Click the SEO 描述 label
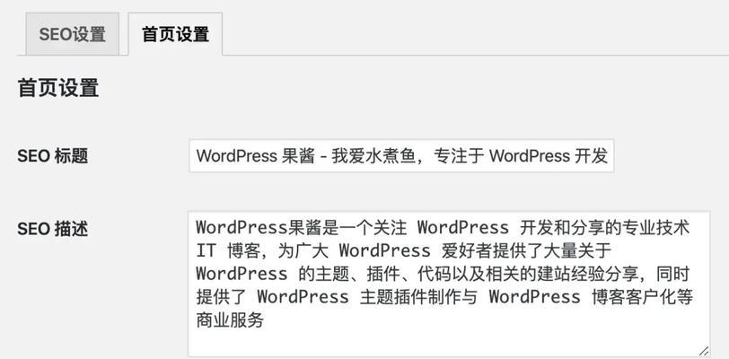The height and width of the screenshot is (359, 729). [53, 229]
